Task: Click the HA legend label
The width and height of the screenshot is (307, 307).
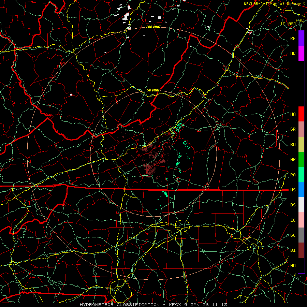Action: [x=293, y=114]
